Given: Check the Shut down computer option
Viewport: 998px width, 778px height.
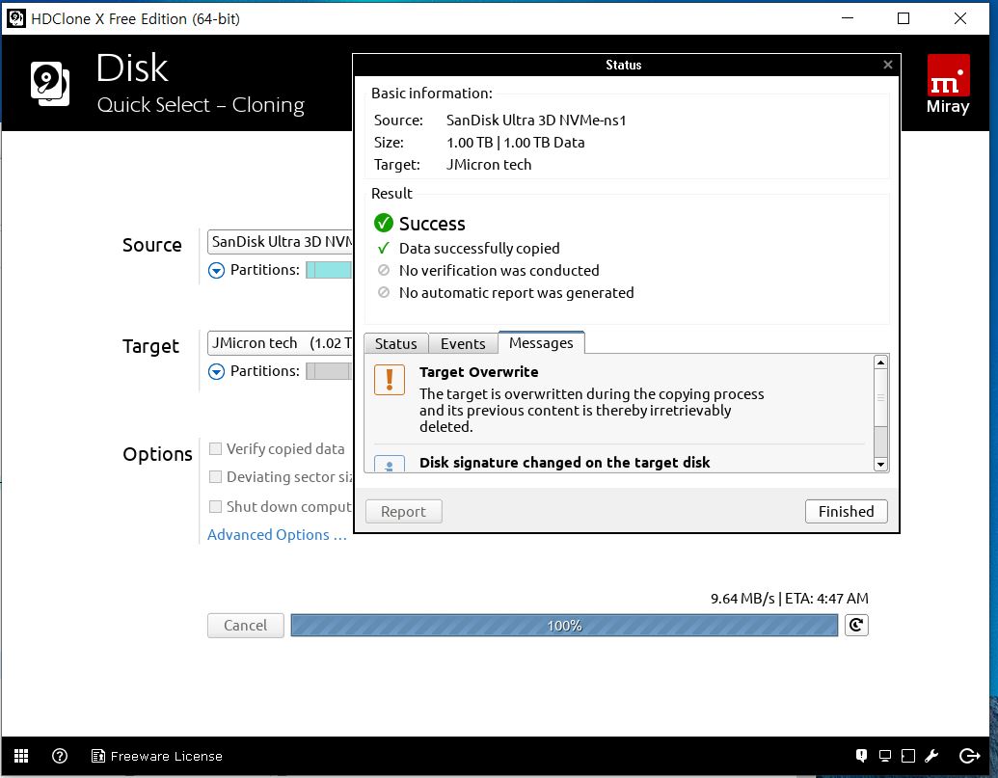Looking at the screenshot, I should click(x=216, y=507).
